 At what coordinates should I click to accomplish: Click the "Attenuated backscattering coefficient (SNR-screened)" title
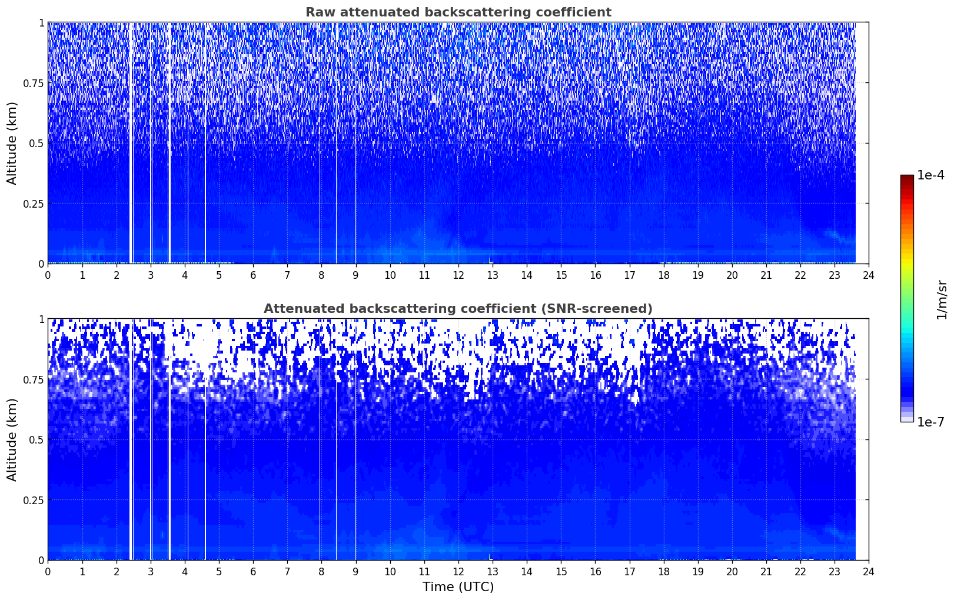pyautogui.click(x=458, y=309)
